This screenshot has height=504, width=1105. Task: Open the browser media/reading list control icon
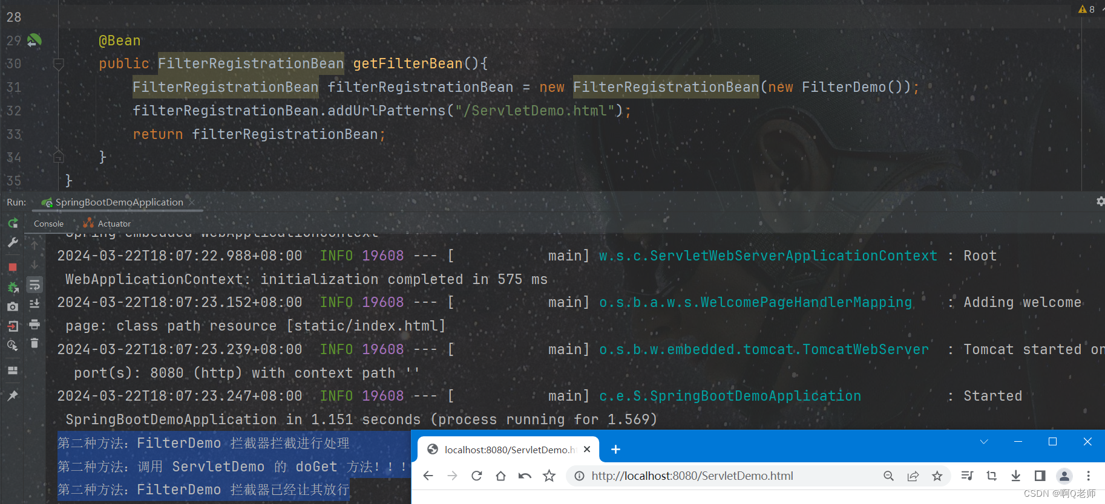pos(967,476)
